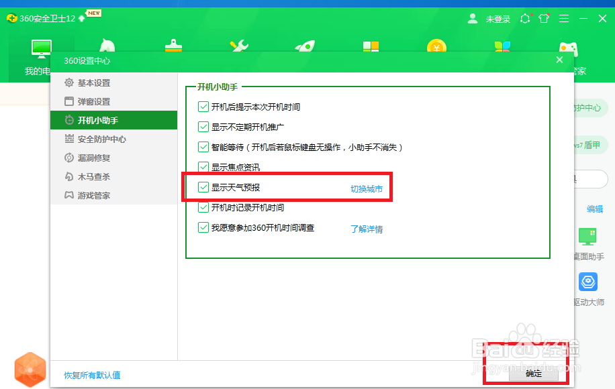615x389 pixels.
Task: Open the main hamburger menu
Action: [x=564, y=18]
